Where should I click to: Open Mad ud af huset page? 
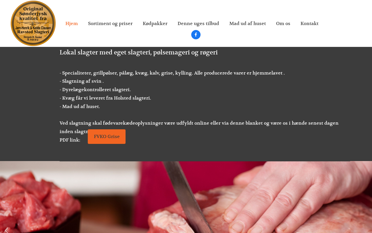point(248,24)
